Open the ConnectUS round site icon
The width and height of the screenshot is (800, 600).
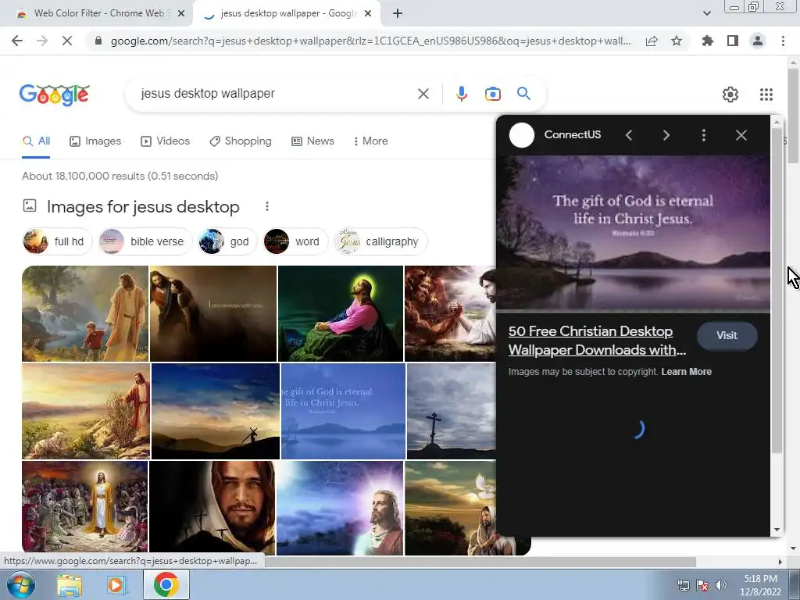(x=522, y=135)
